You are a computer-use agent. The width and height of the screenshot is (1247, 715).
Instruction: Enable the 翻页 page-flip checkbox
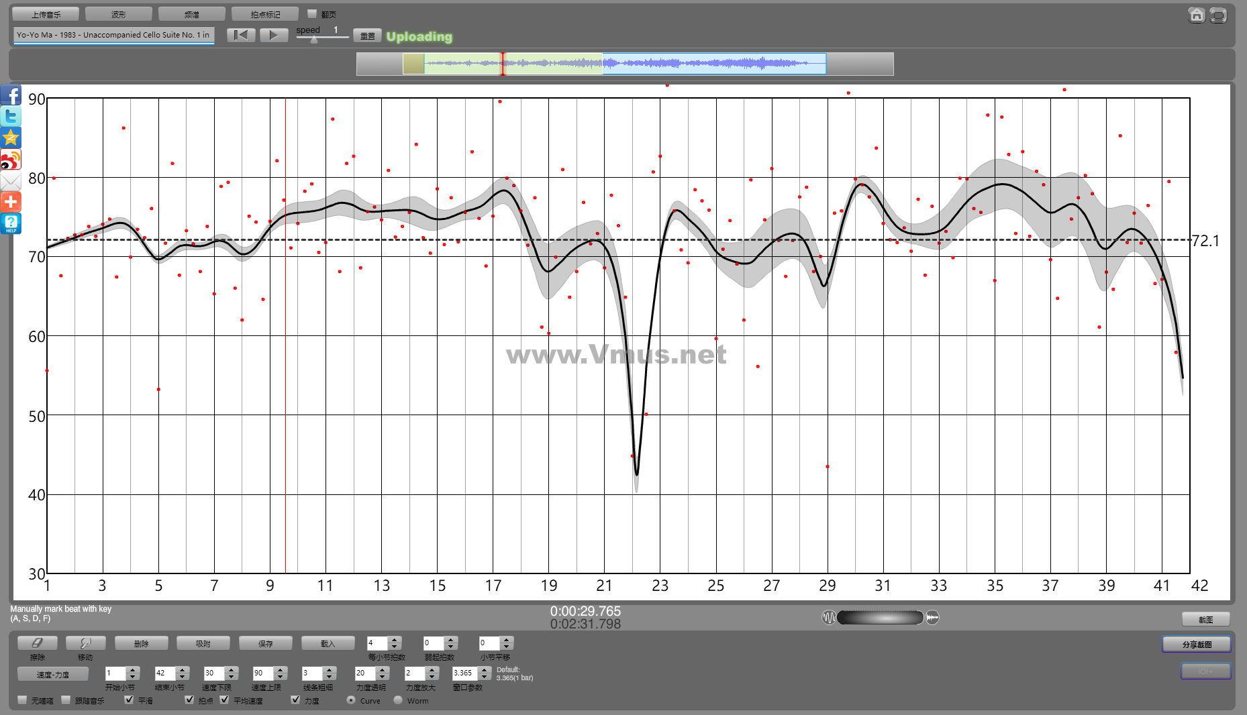(x=312, y=13)
